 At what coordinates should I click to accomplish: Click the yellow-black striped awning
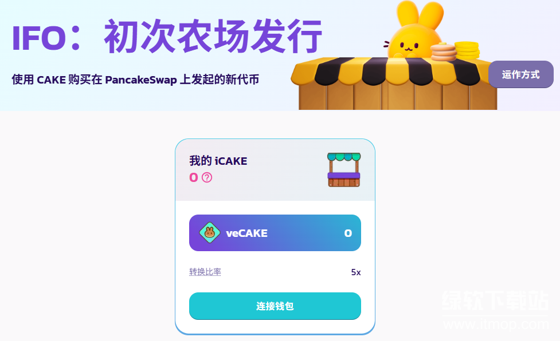[391, 71]
